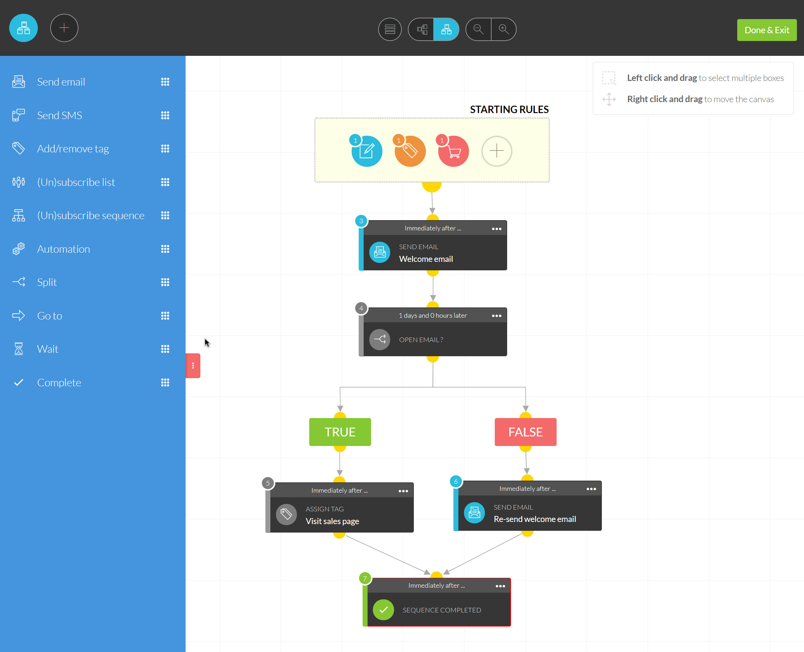This screenshot has width=804, height=652.
Task: Select the Send SMS sidebar icon
Action: (x=19, y=114)
